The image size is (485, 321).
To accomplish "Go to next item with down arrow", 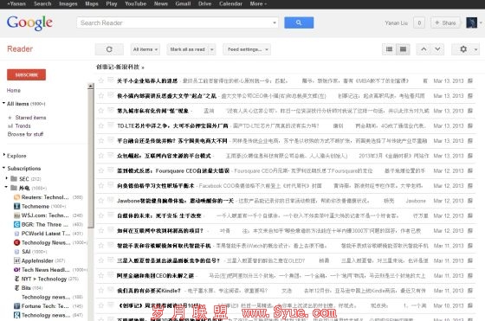I will 437,49.
